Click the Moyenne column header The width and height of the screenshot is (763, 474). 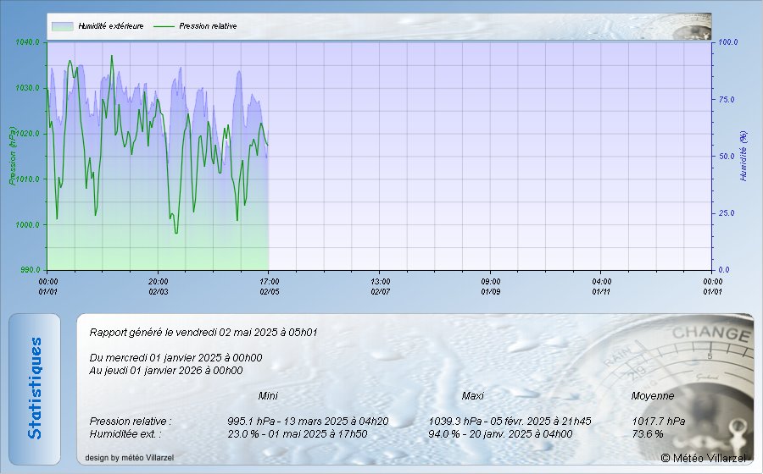click(x=653, y=396)
